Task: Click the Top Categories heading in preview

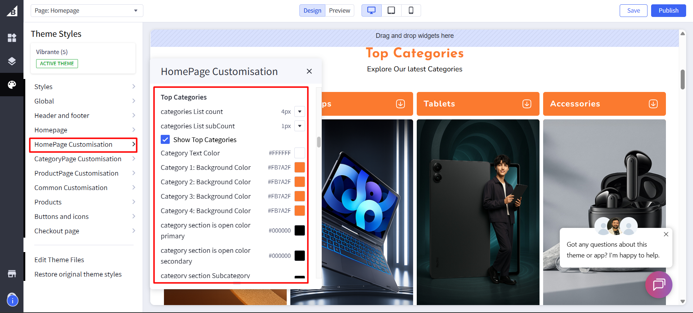Action: (x=415, y=53)
